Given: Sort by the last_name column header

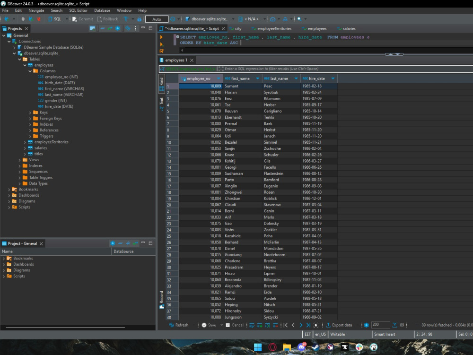Looking at the screenshot, I should point(279,78).
